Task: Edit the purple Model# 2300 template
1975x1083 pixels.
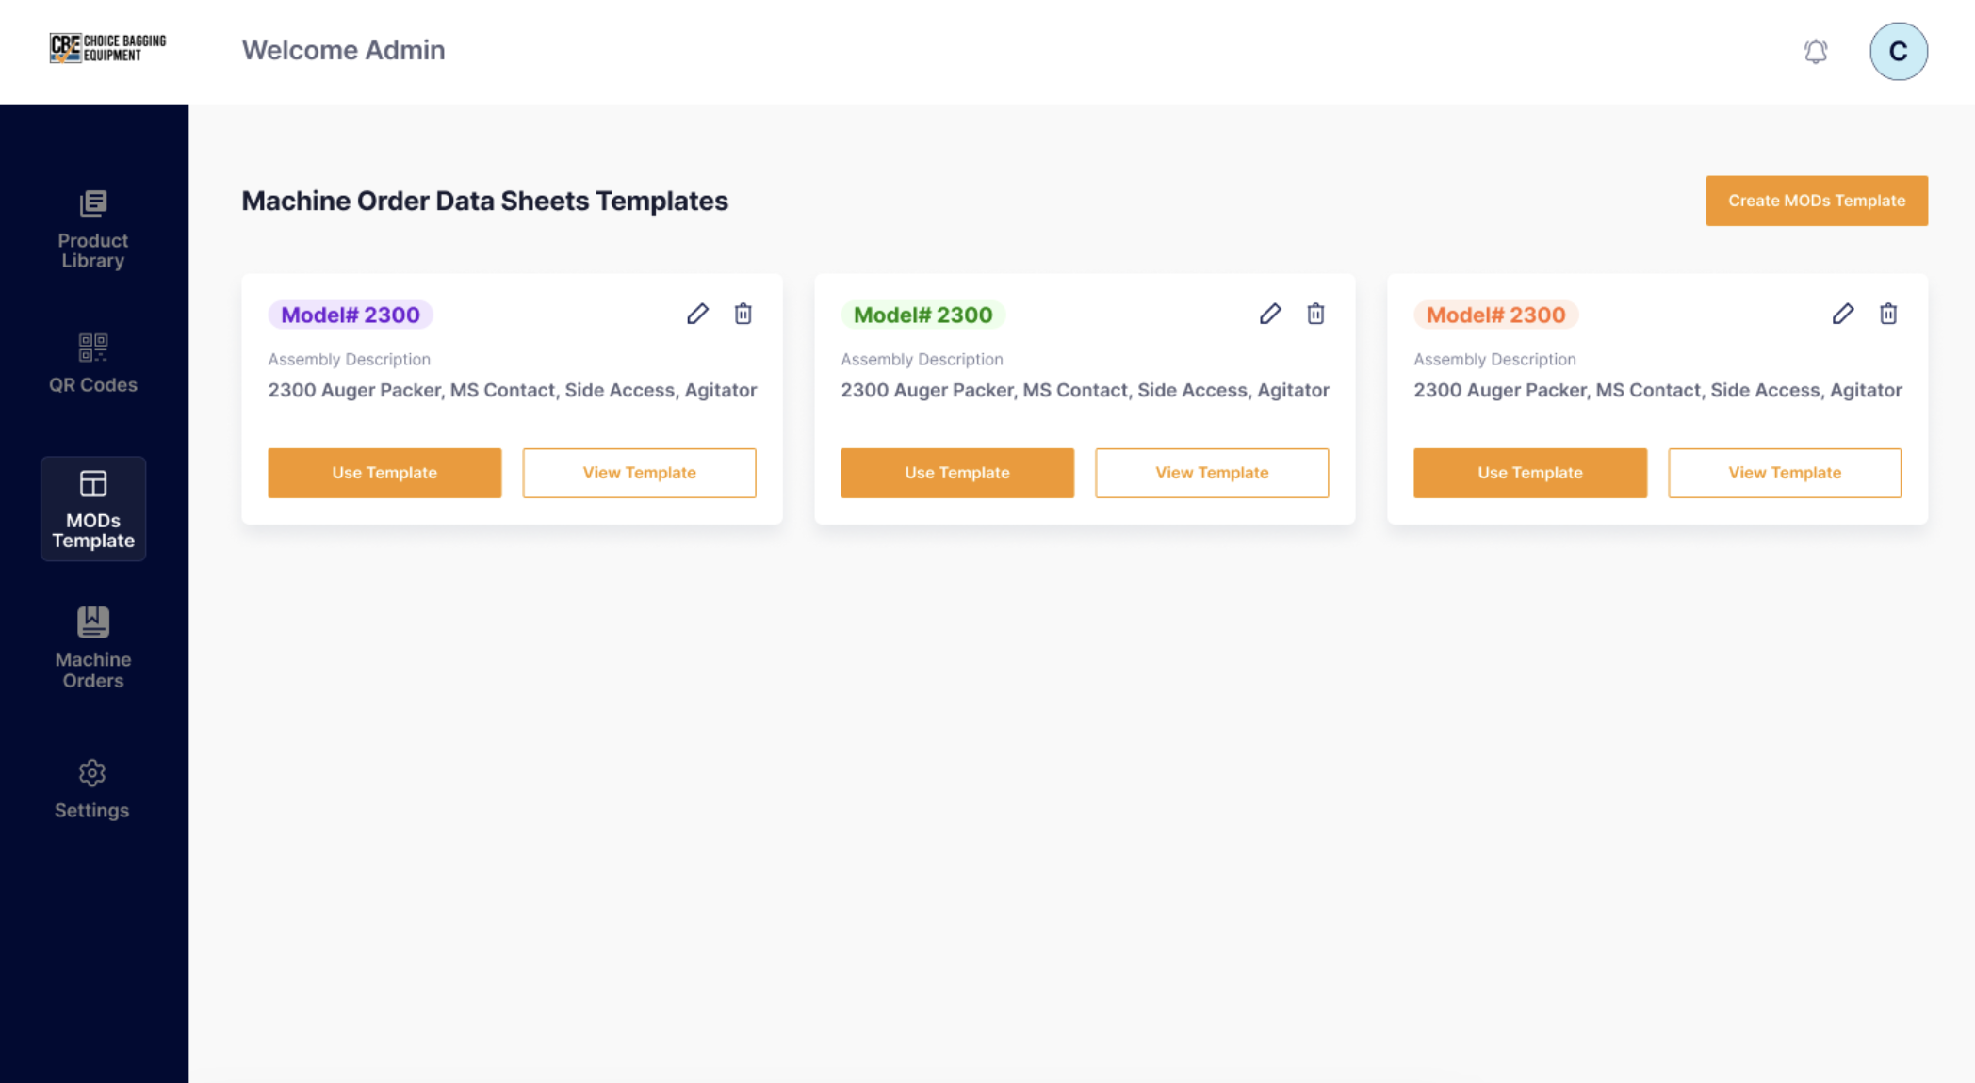Action: [697, 314]
